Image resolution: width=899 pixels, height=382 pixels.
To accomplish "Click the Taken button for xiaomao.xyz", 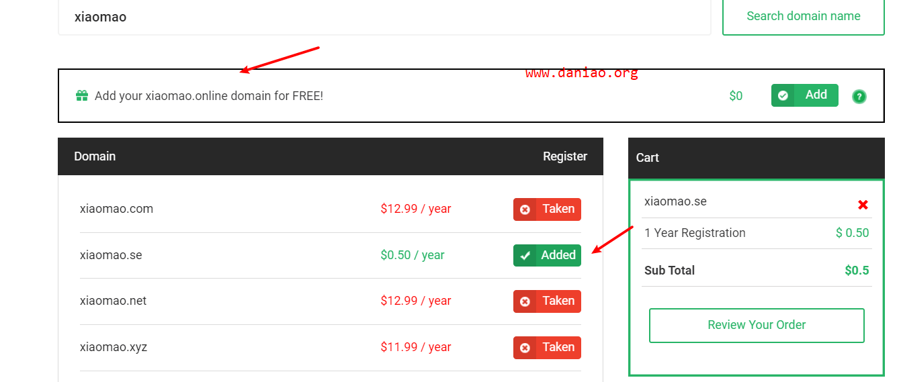I will tap(547, 347).
